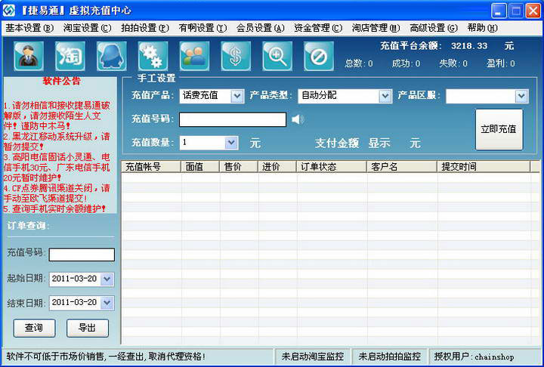Sort by the 充值帐号 column header
Viewport: 544px width, 367px height.
151,167
